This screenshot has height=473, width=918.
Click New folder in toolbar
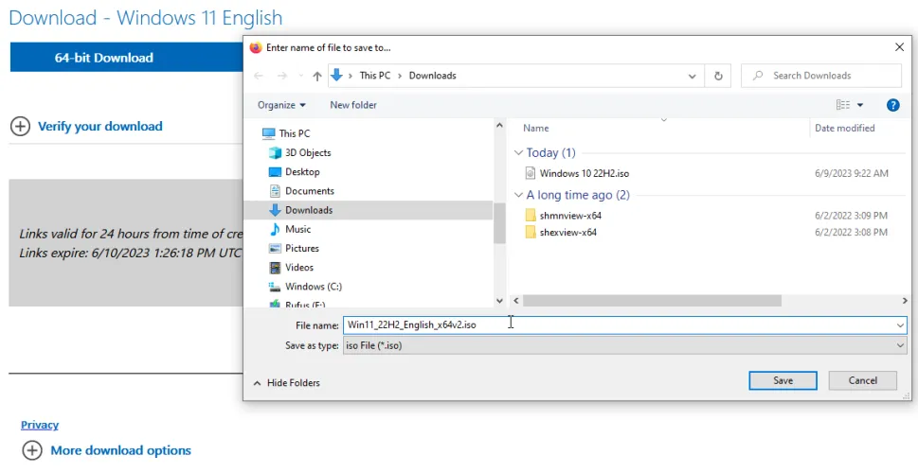point(352,105)
